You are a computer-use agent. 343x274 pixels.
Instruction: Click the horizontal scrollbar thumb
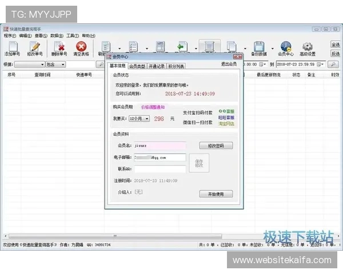[115, 236]
